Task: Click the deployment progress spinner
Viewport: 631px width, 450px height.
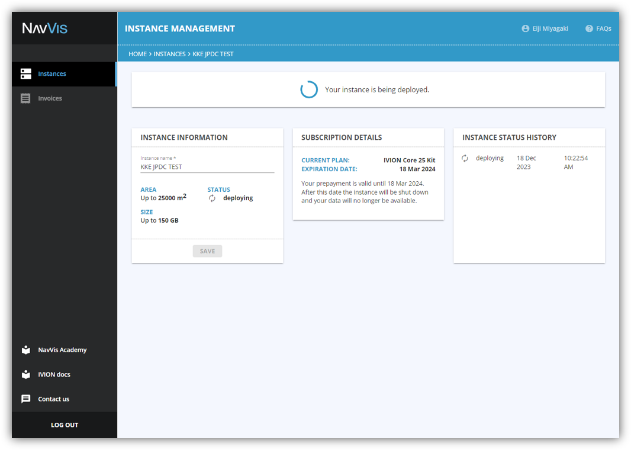Action: tap(309, 89)
